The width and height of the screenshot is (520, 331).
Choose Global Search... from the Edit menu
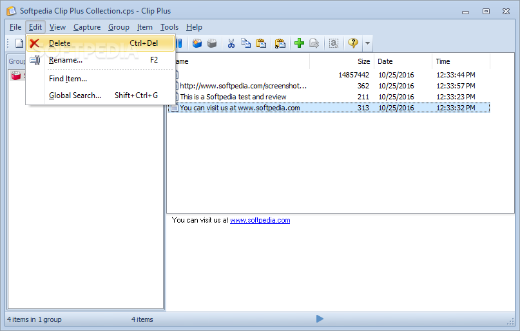pyautogui.click(x=101, y=95)
